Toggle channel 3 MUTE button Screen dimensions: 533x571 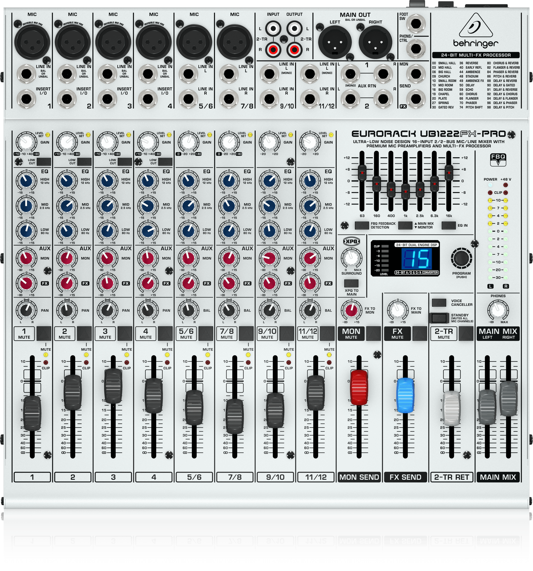125,333
